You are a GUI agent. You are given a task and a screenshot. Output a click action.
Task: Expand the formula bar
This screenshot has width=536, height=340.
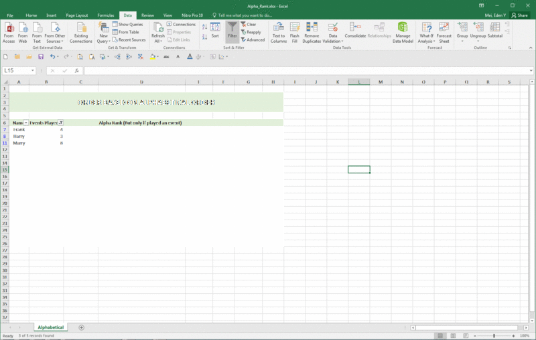531,71
